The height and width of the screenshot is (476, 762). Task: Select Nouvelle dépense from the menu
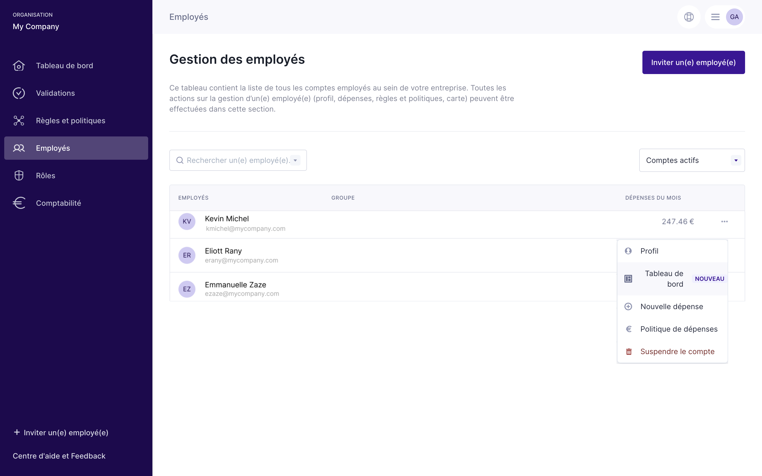tap(672, 306)
